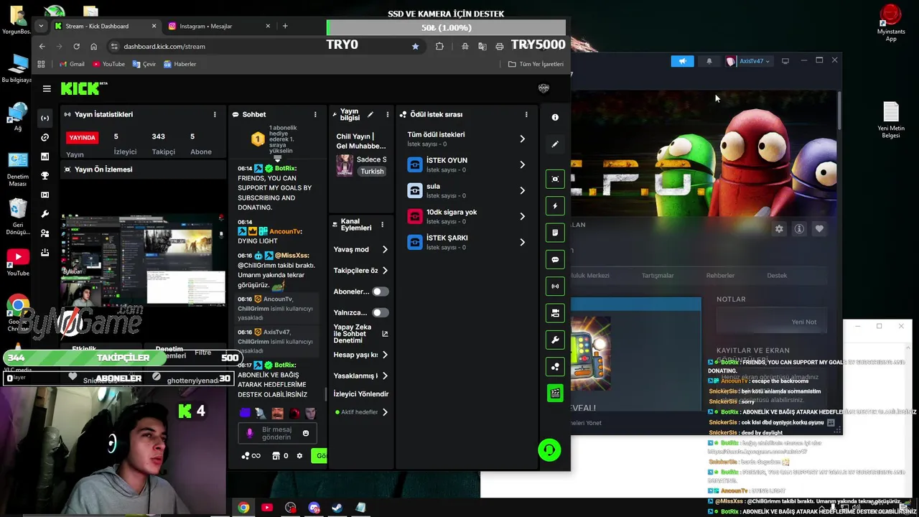Expand Takipçilere öz option
The image size is (919, 517).
(385, 271)
